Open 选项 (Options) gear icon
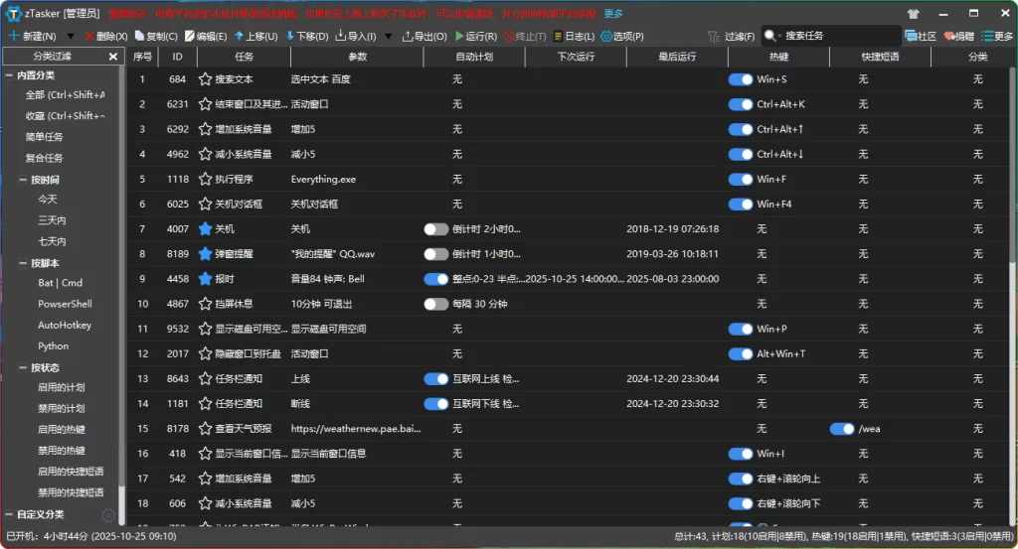1018x549 pixels. click(x=606, y=36)
